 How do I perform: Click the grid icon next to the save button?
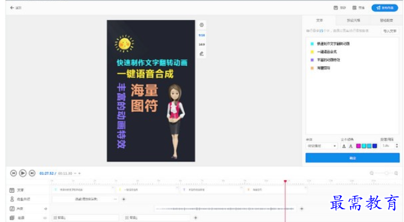coord(354,8)
